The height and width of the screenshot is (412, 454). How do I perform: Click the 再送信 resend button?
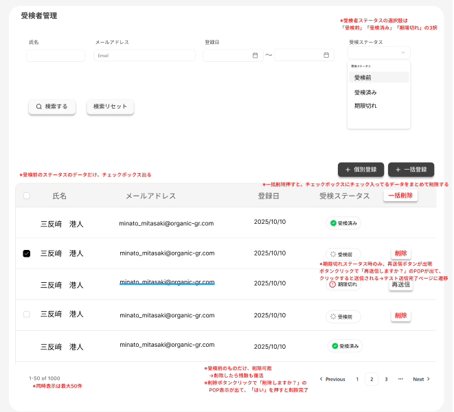(401, 284)
